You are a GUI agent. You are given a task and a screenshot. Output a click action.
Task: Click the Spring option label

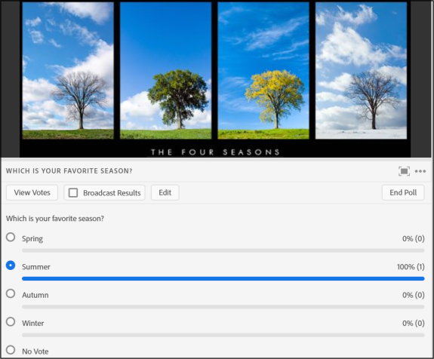(x=32, y=239)
